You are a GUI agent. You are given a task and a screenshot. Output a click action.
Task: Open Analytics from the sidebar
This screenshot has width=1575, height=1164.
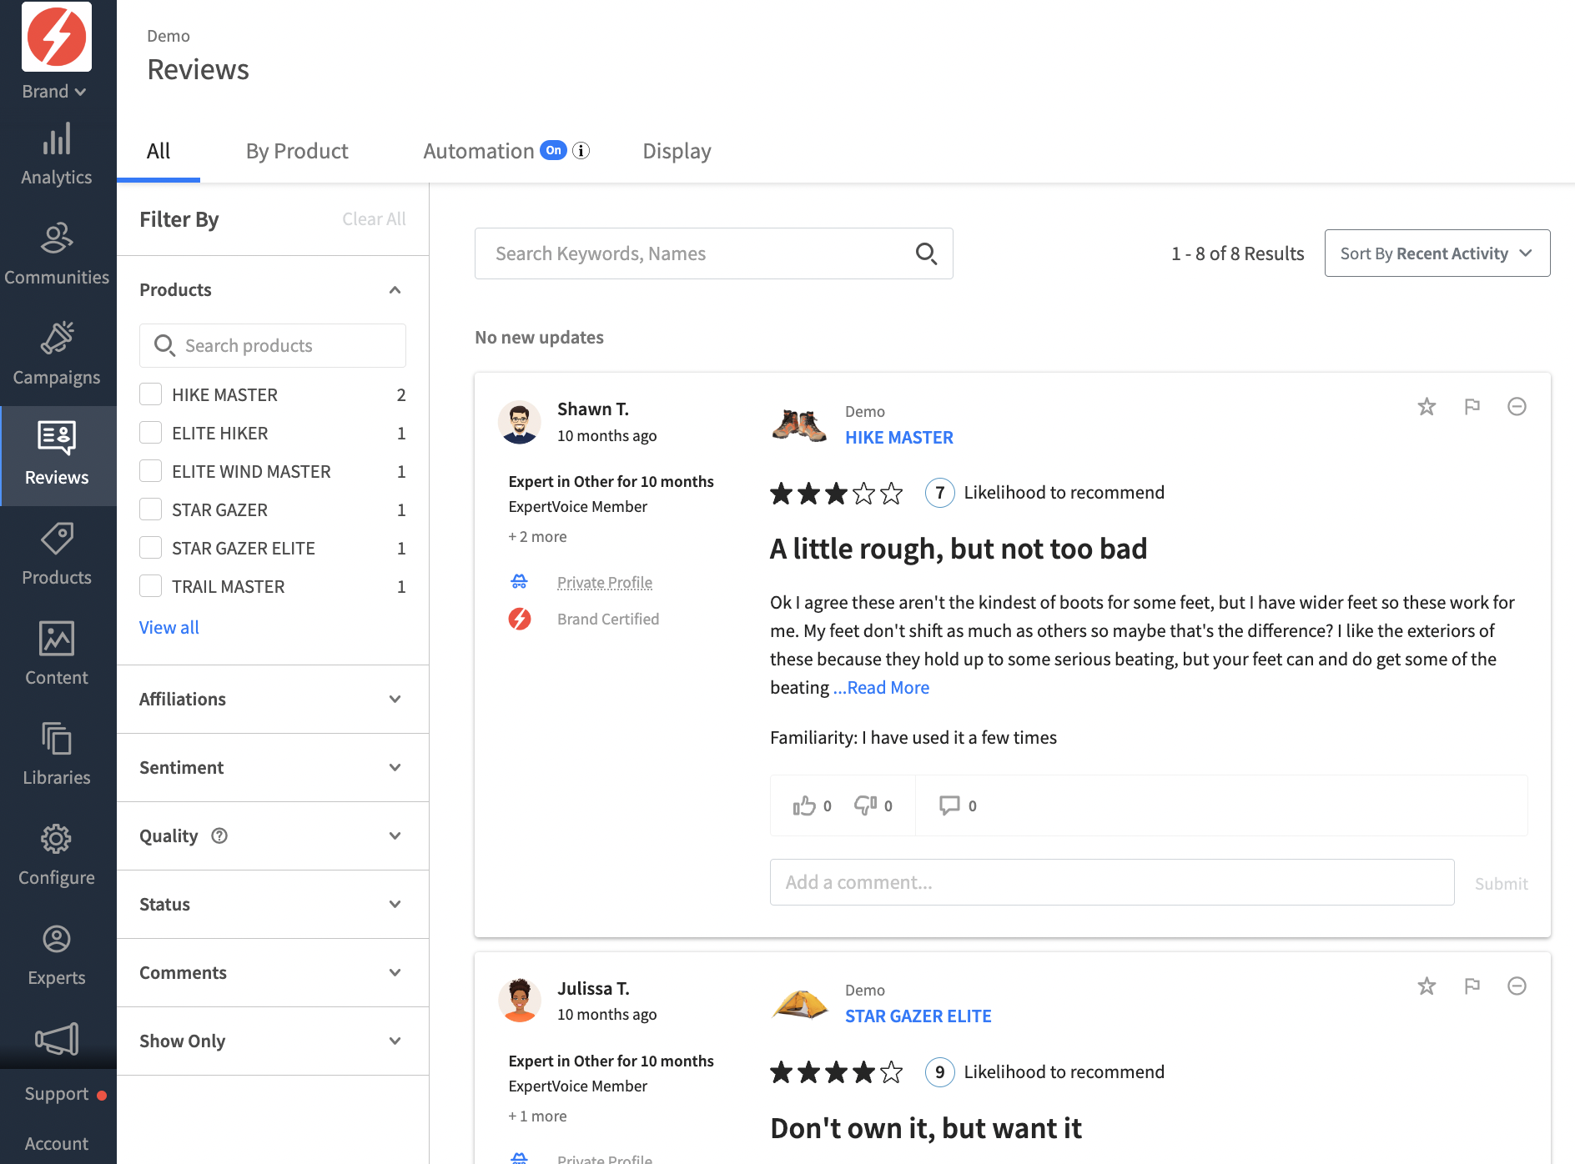(57, 155)
